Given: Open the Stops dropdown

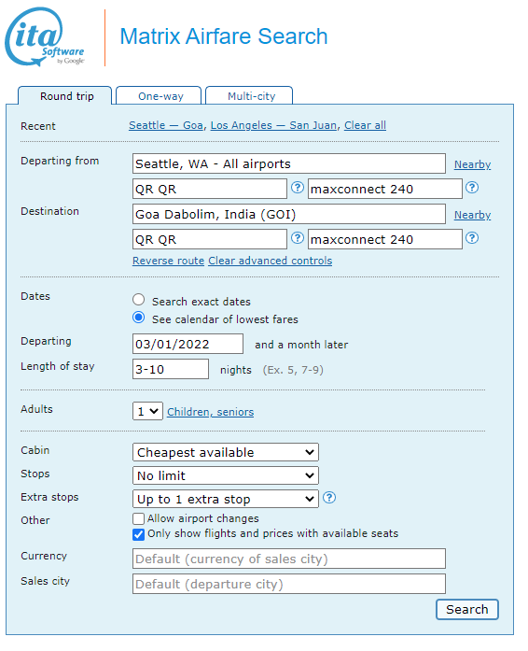Looking at the screenshot, I should point(225,475).
